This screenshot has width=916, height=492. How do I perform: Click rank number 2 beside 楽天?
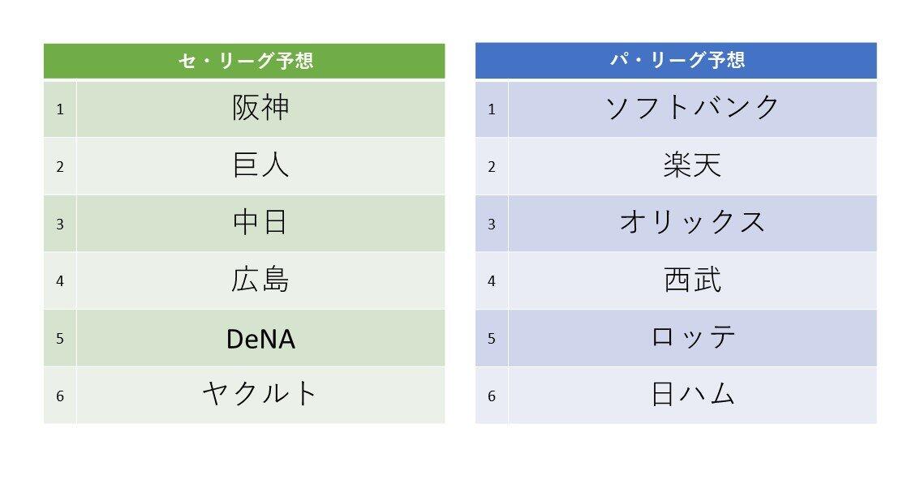point(491,166)
